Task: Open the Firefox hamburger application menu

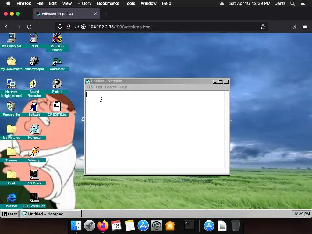Action: click(305, 27)
